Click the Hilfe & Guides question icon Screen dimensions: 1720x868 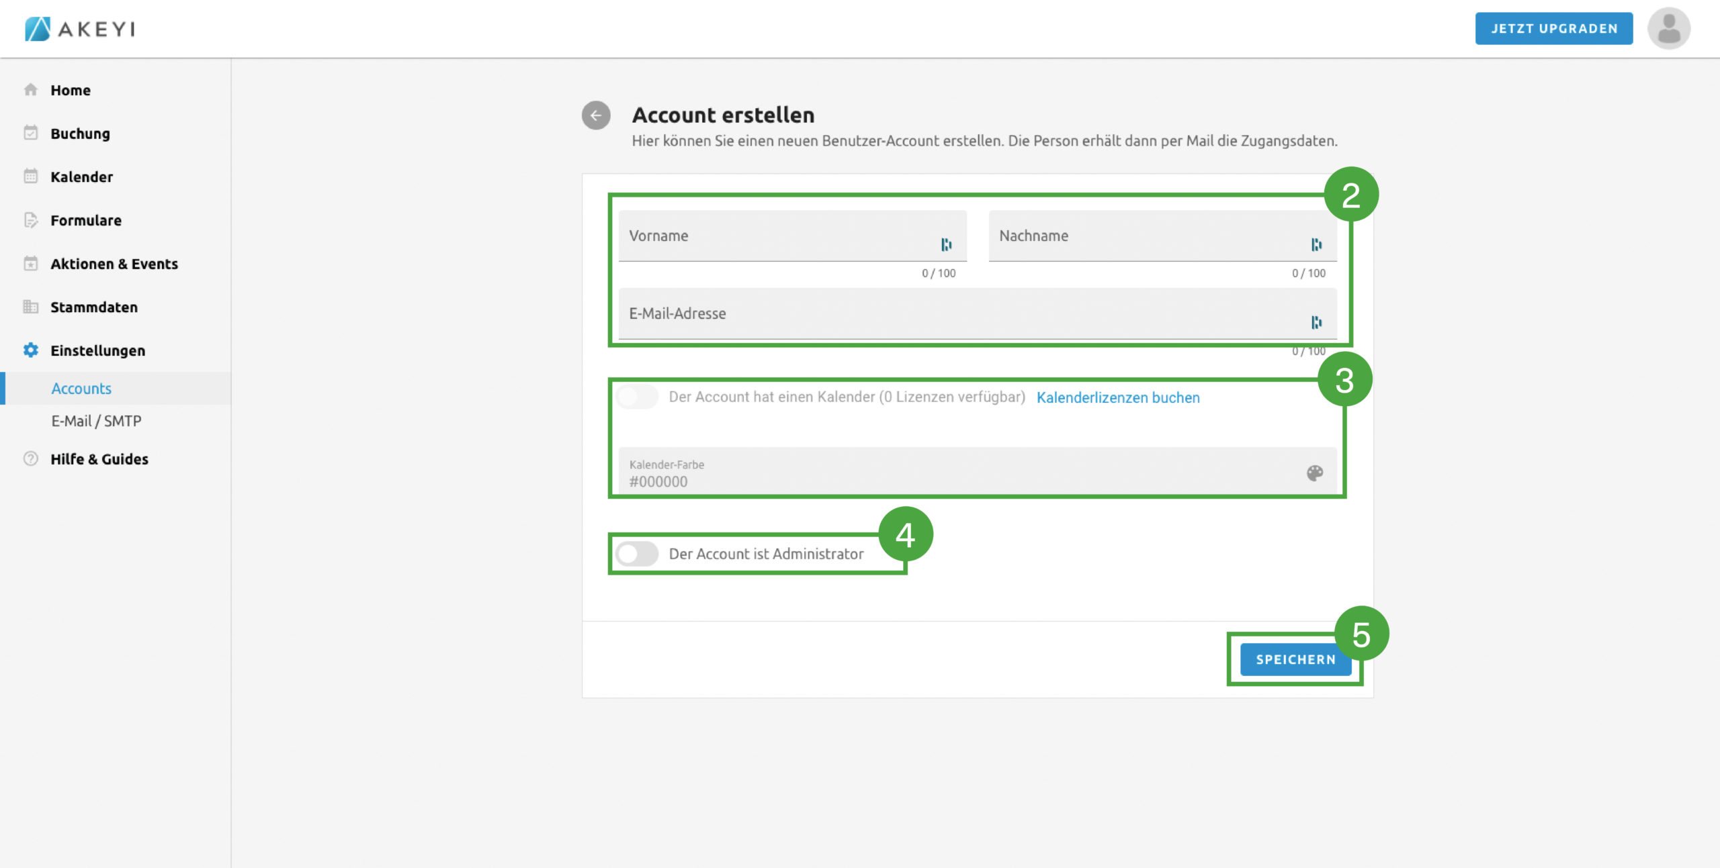31,459
